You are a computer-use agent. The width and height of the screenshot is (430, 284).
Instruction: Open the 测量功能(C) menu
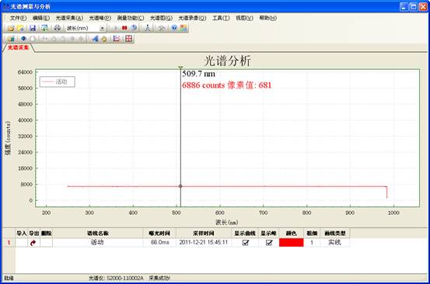pyautogui.click(x=131, y=18)
